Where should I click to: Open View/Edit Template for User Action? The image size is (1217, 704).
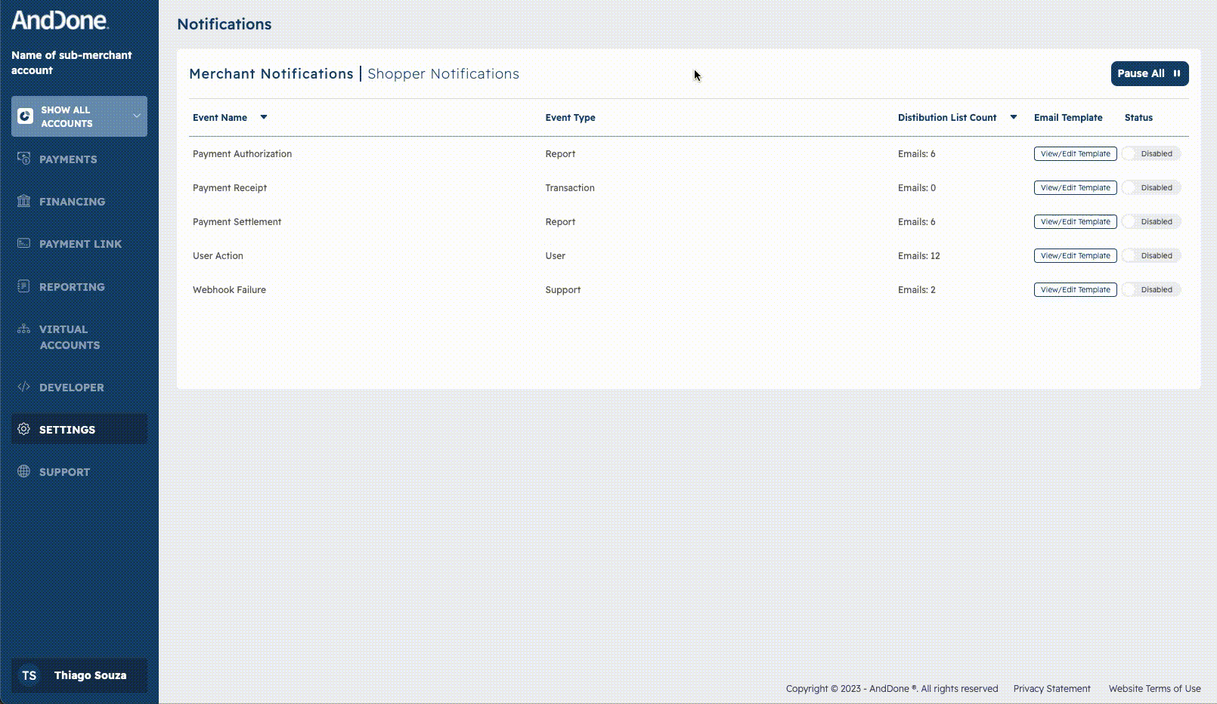click(1075, 255)
